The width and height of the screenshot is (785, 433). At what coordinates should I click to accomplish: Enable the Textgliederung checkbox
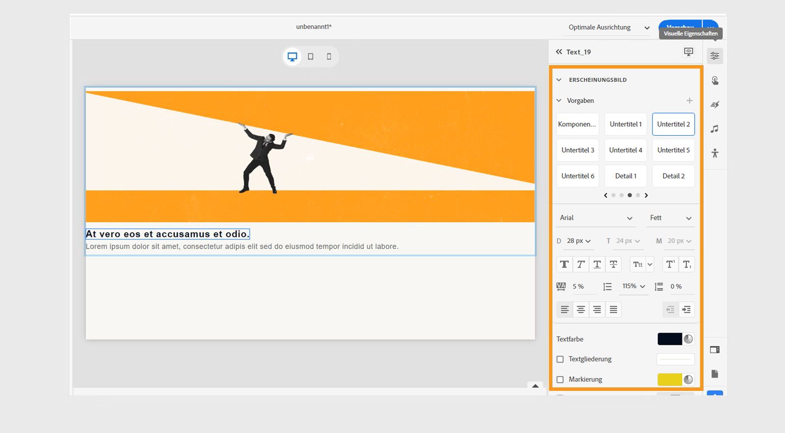(560, 360)
